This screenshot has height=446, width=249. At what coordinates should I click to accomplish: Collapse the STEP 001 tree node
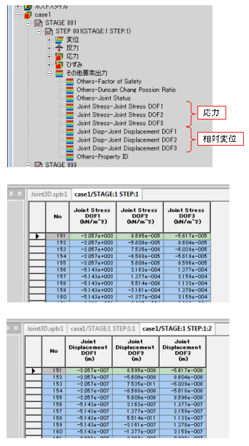(39, 31)
